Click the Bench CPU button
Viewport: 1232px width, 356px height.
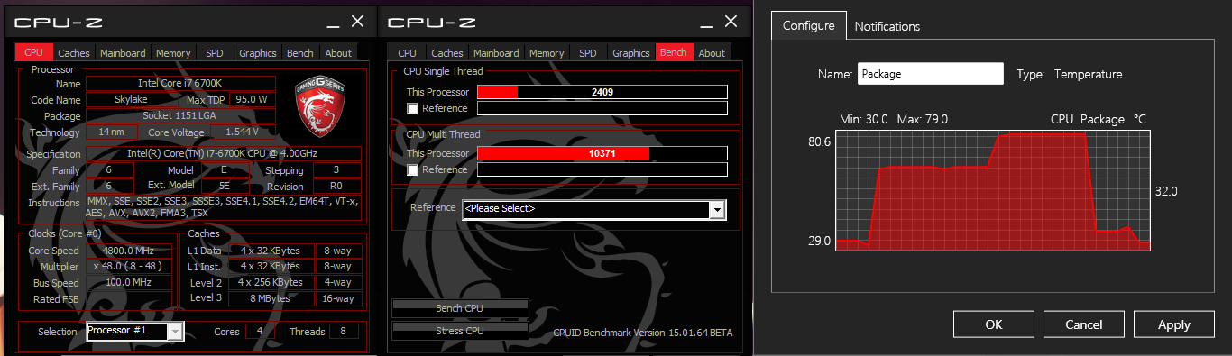461,308
